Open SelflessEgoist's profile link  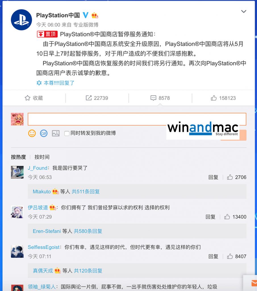44,247
